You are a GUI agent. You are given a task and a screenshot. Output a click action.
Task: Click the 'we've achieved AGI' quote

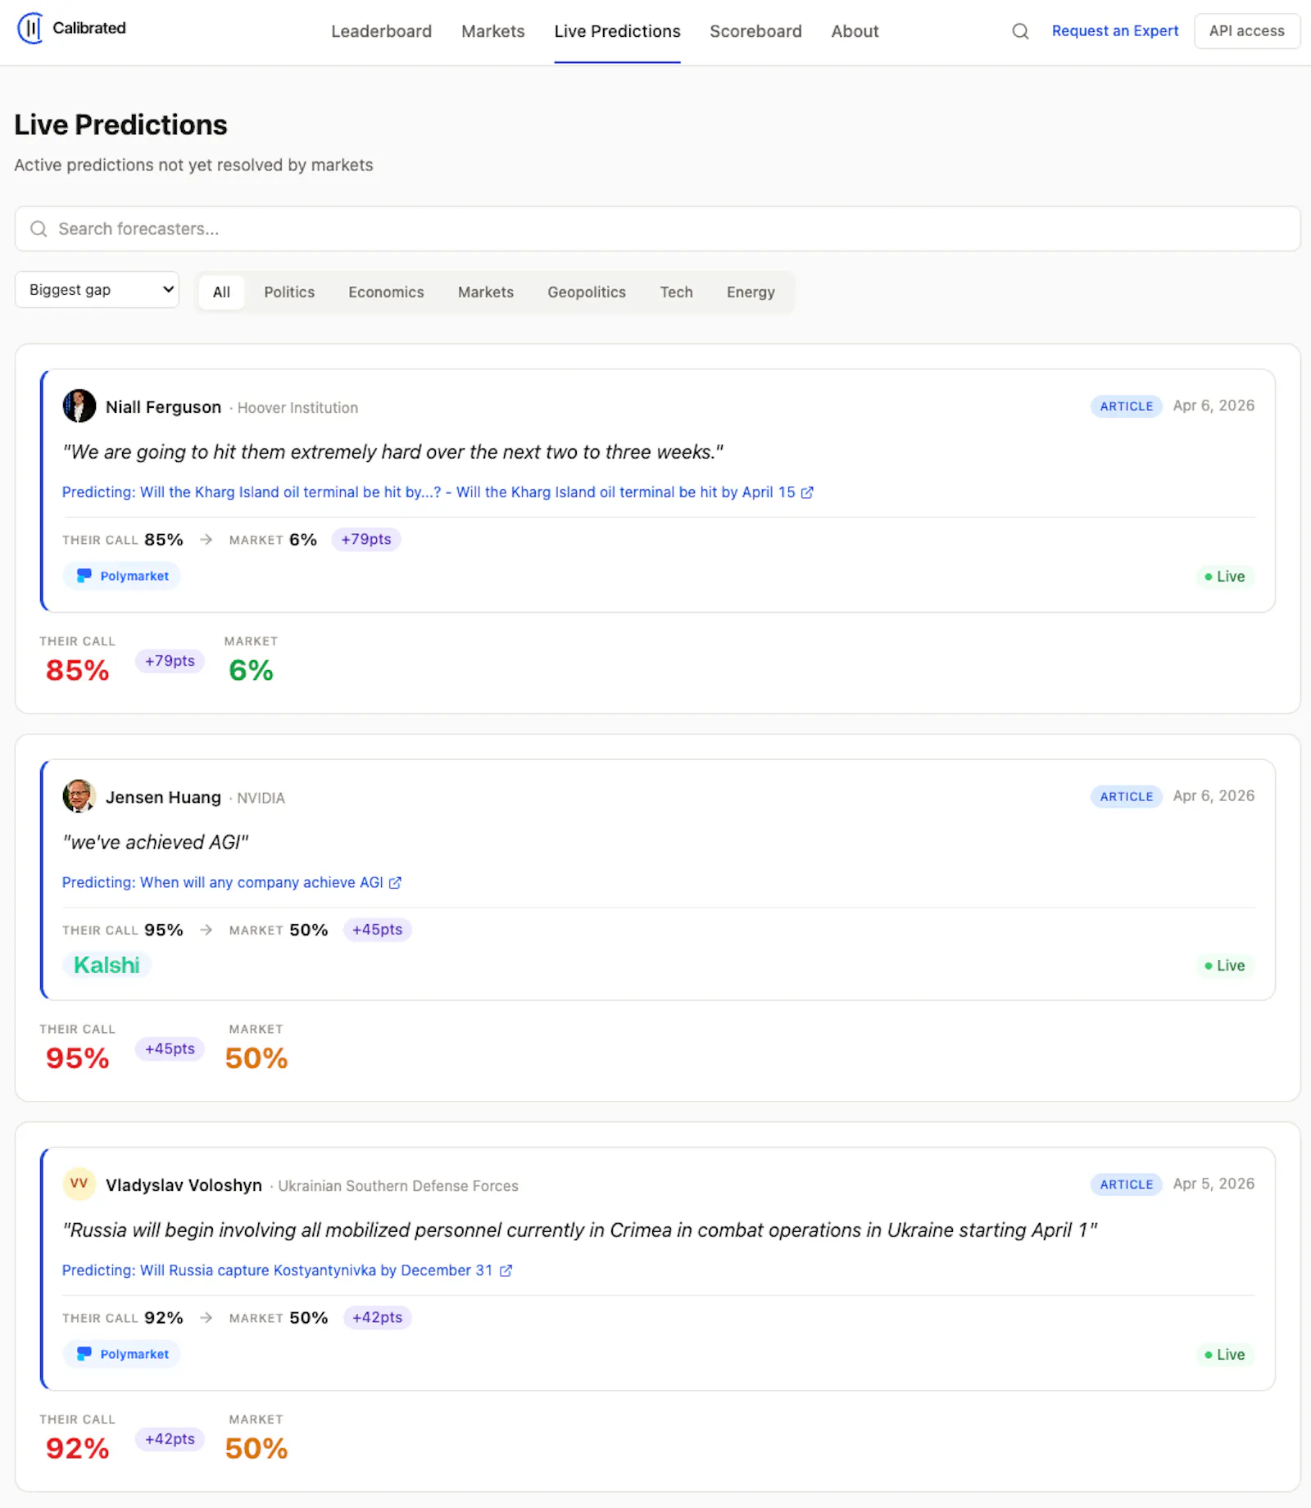click(156, 842)
